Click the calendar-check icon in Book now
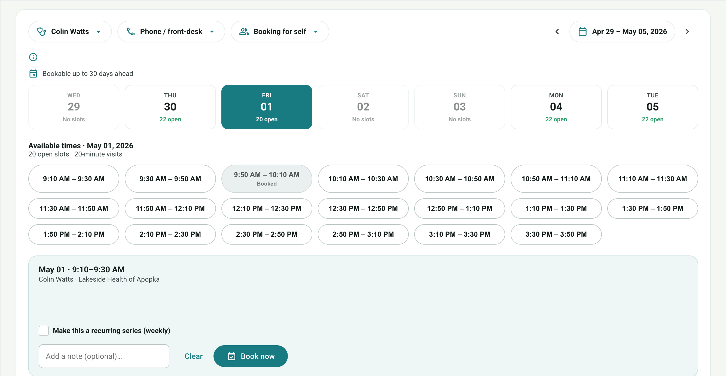 231,356
